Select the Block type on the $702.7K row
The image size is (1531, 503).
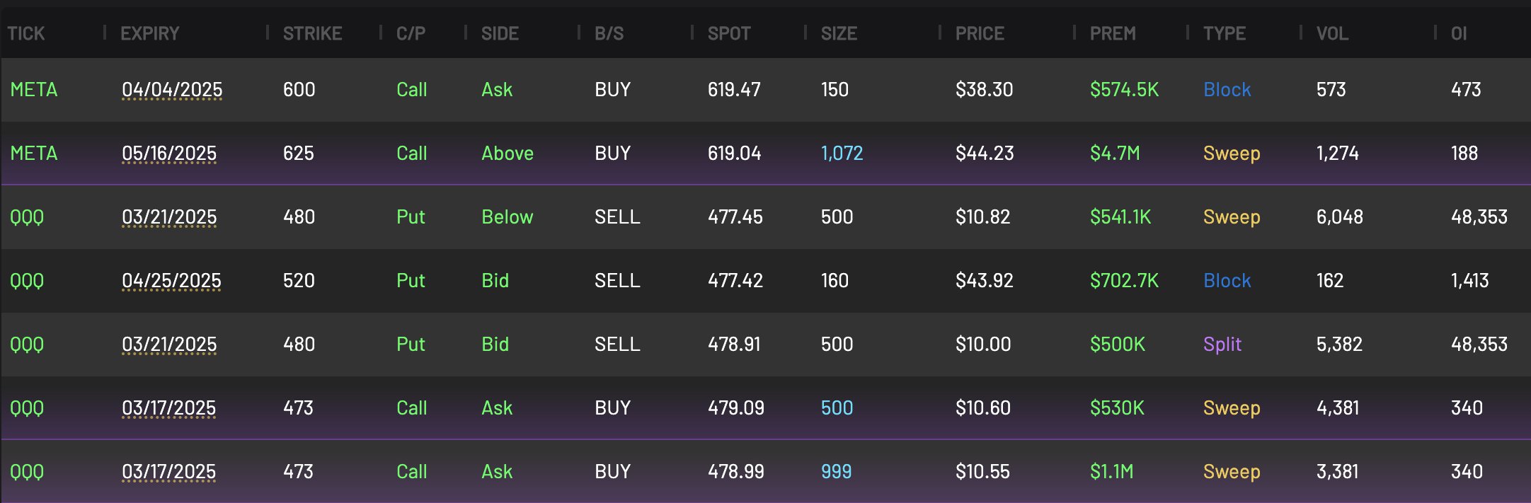click(x=1227, y=281)
